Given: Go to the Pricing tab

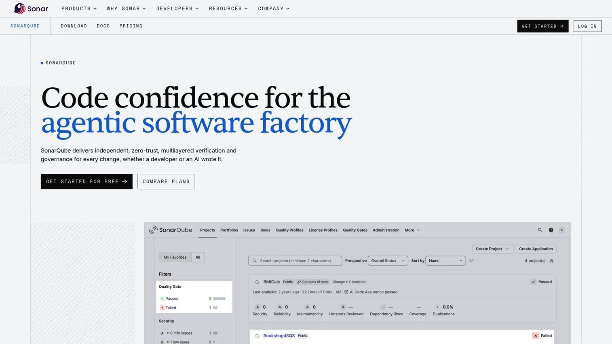Looking at the screenshot, I should coord(131,26).
